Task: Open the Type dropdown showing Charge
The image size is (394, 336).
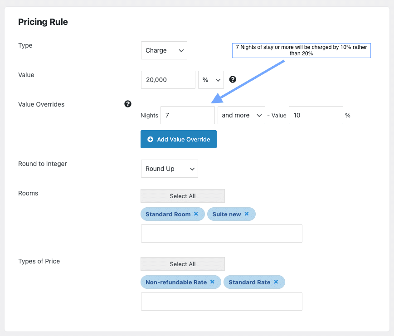Action: tap(164, 50)
